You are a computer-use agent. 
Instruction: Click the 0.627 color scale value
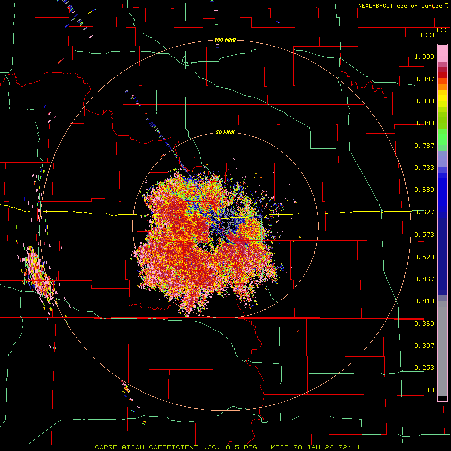click(x=424, y=212)
